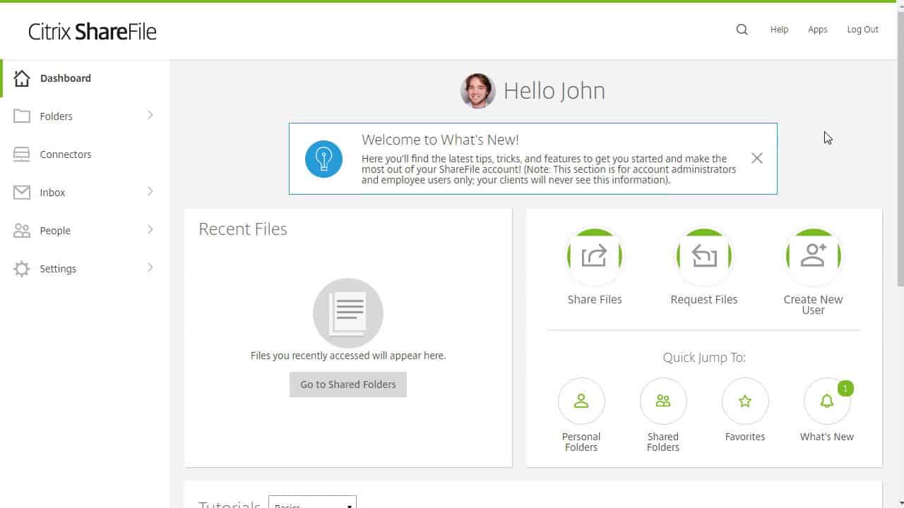904x508 pixels.
Task: Click the Hello John greeting text
Action: tap(554, 91)
